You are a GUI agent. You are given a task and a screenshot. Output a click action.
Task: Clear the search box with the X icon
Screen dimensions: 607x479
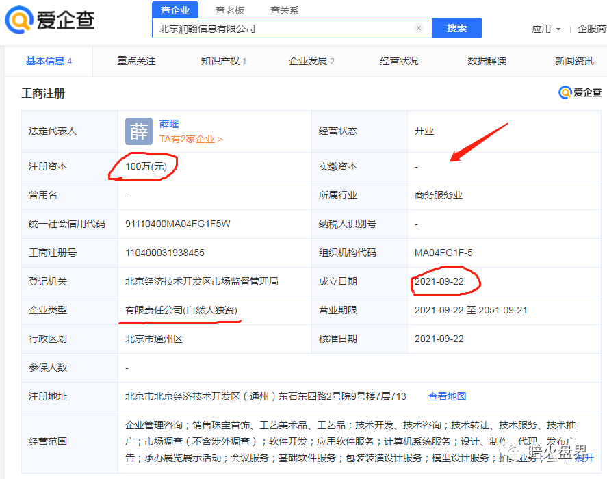(419, 28)
